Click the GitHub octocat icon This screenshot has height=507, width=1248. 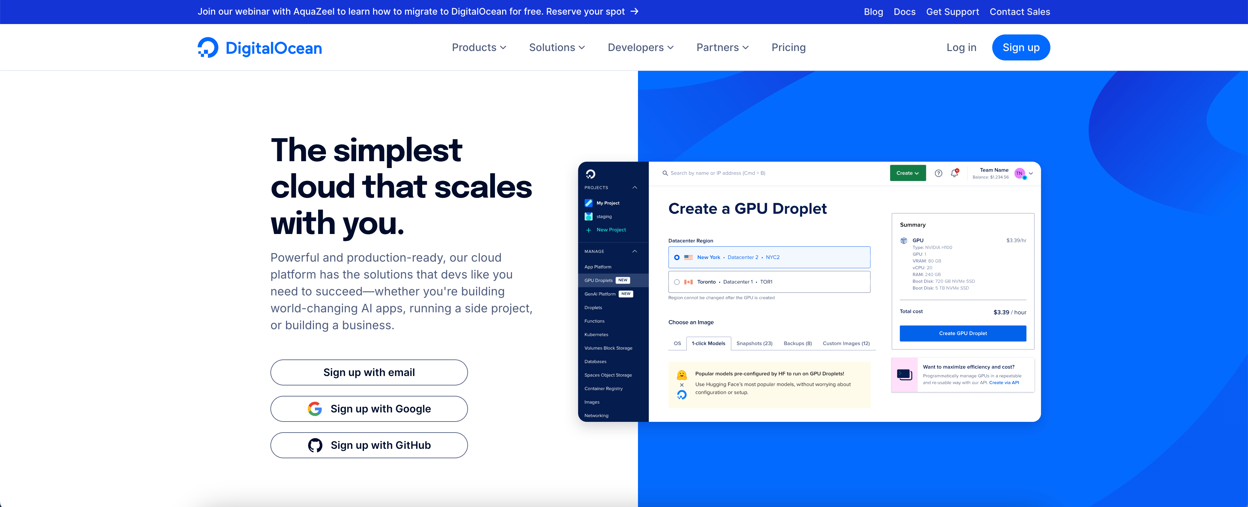(315, 445)
